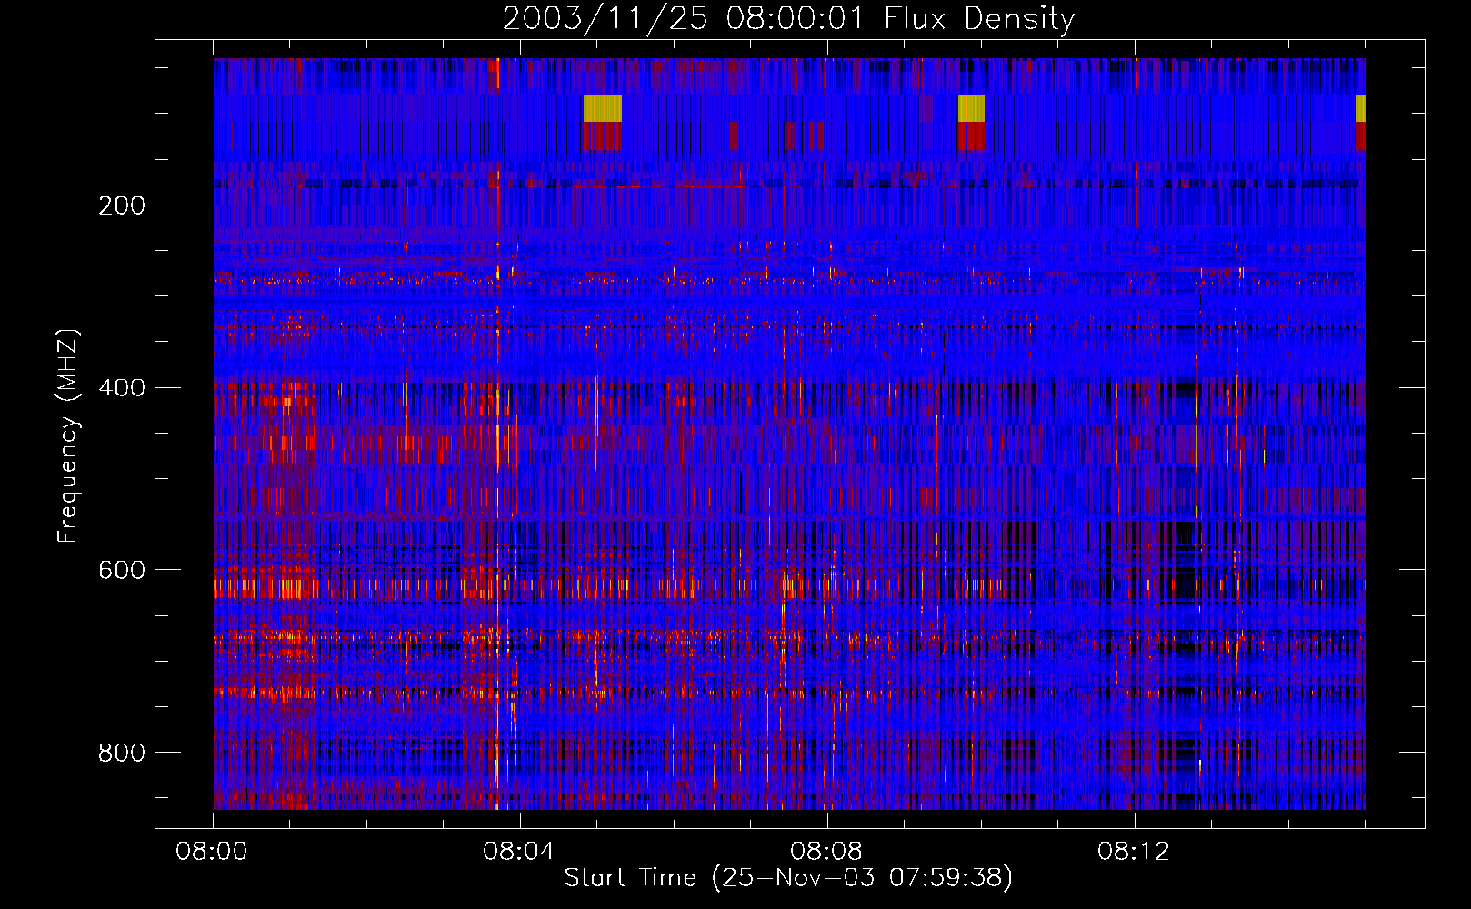The image size is (1471, 909).
Task: Click the 08:04 time tick label
Action: (519, 852)
